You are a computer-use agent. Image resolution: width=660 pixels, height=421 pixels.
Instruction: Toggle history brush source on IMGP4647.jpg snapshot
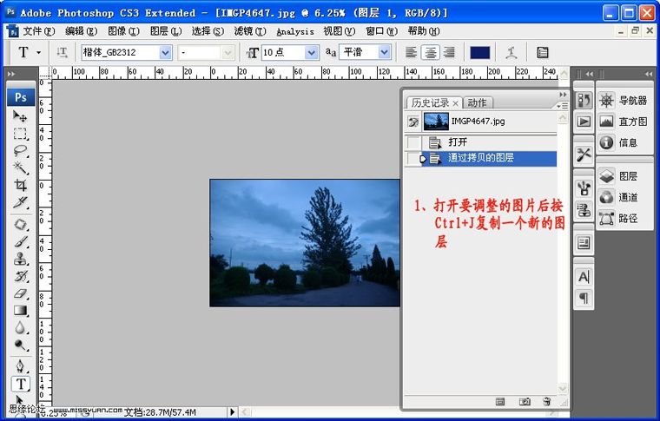pos(413,122)
